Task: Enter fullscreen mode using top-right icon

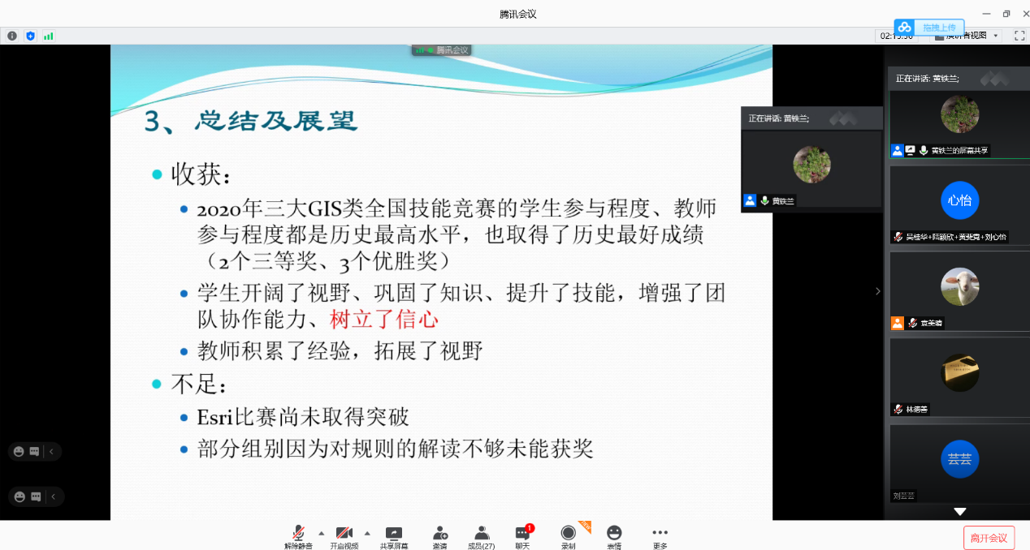Action: point(1019,36)
